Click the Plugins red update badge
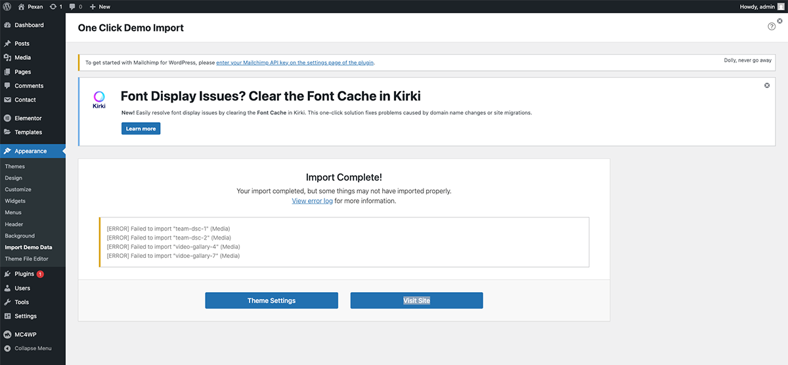This screenshot has width=788, height=365. click(40, 274)
